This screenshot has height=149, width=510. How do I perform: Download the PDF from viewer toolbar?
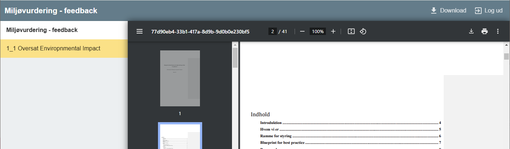[x=471, y=32]
